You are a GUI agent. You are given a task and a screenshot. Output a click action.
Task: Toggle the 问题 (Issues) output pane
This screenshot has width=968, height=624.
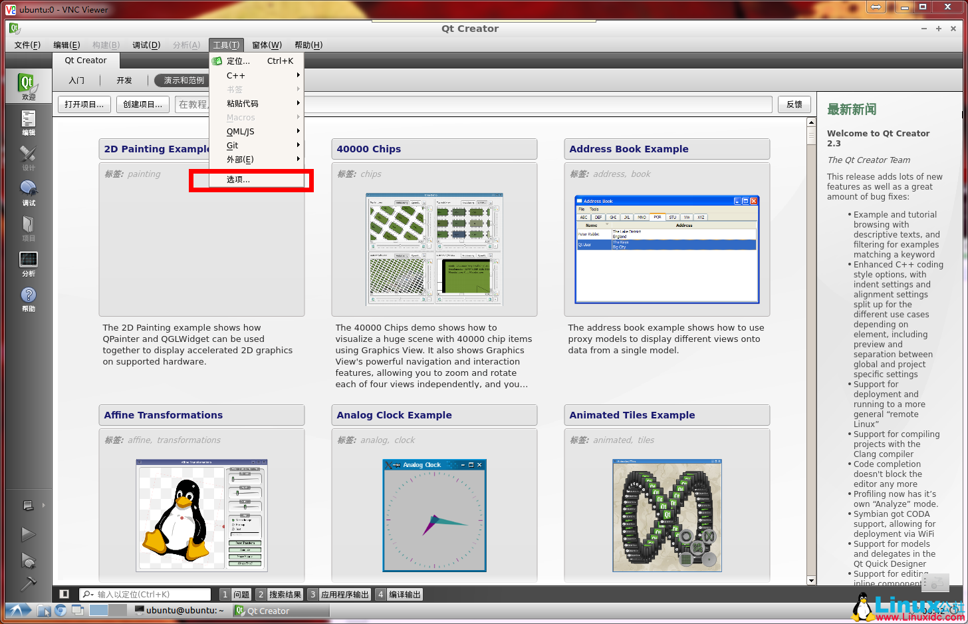[x=235, y=594]
